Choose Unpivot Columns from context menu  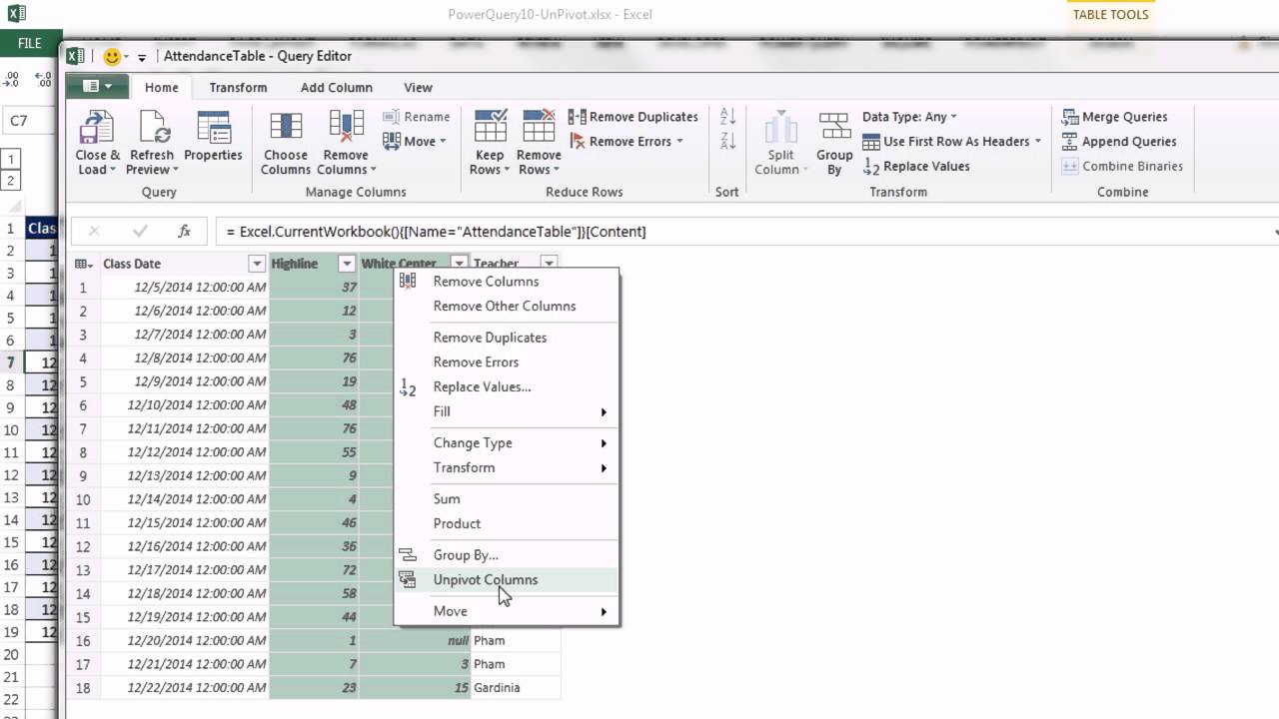click(x=507, y=579)
